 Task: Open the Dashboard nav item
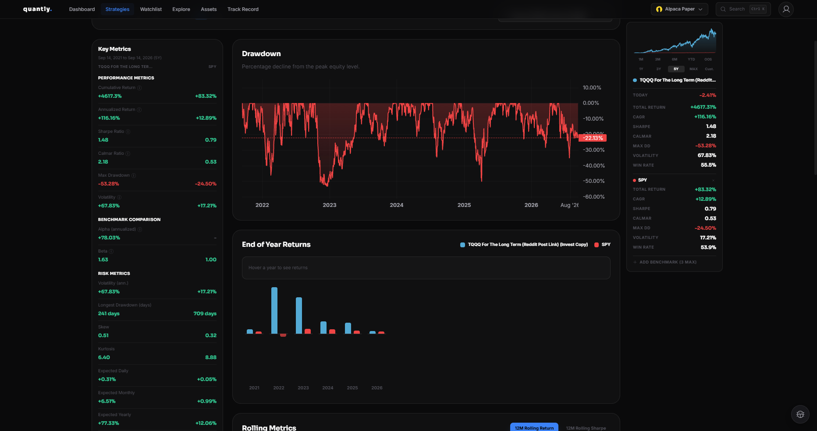(82, 9)
